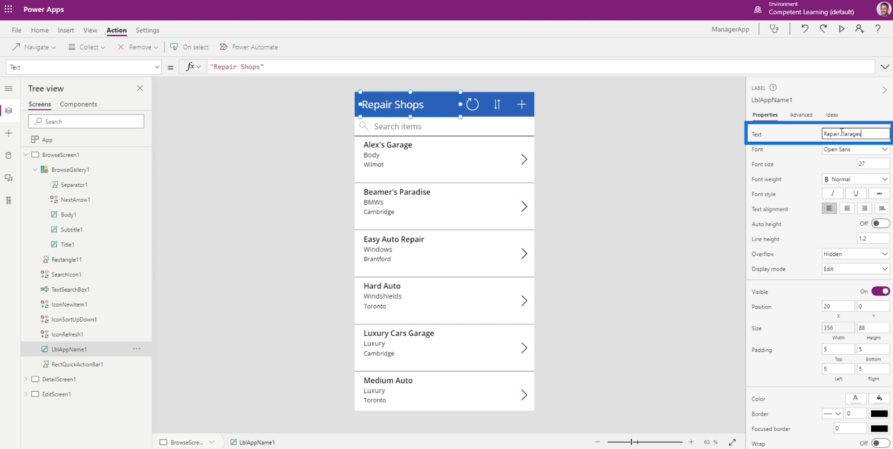Click the underline font style button

[856, 194]
